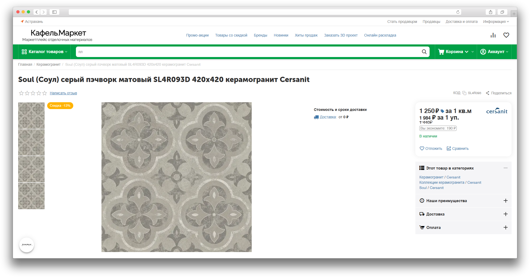Click the shopping cart icon
The image size is (530, 277).
coord(441,52)
